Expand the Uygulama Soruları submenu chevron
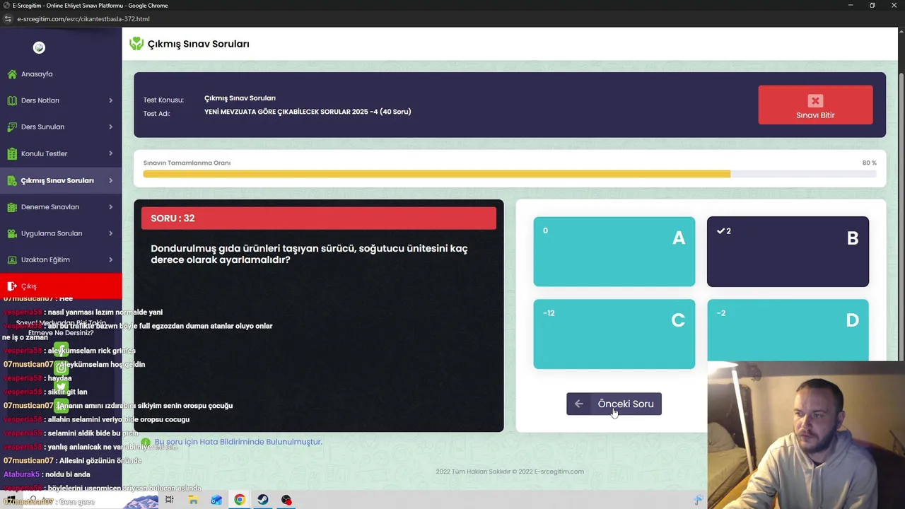Screen dimensions: 905x509 point(110,233)
